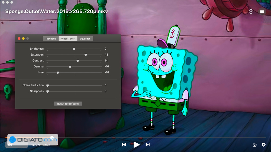Open the playlist icon
The height and width of the screenshot is (152, 271).
click(262, 12)
